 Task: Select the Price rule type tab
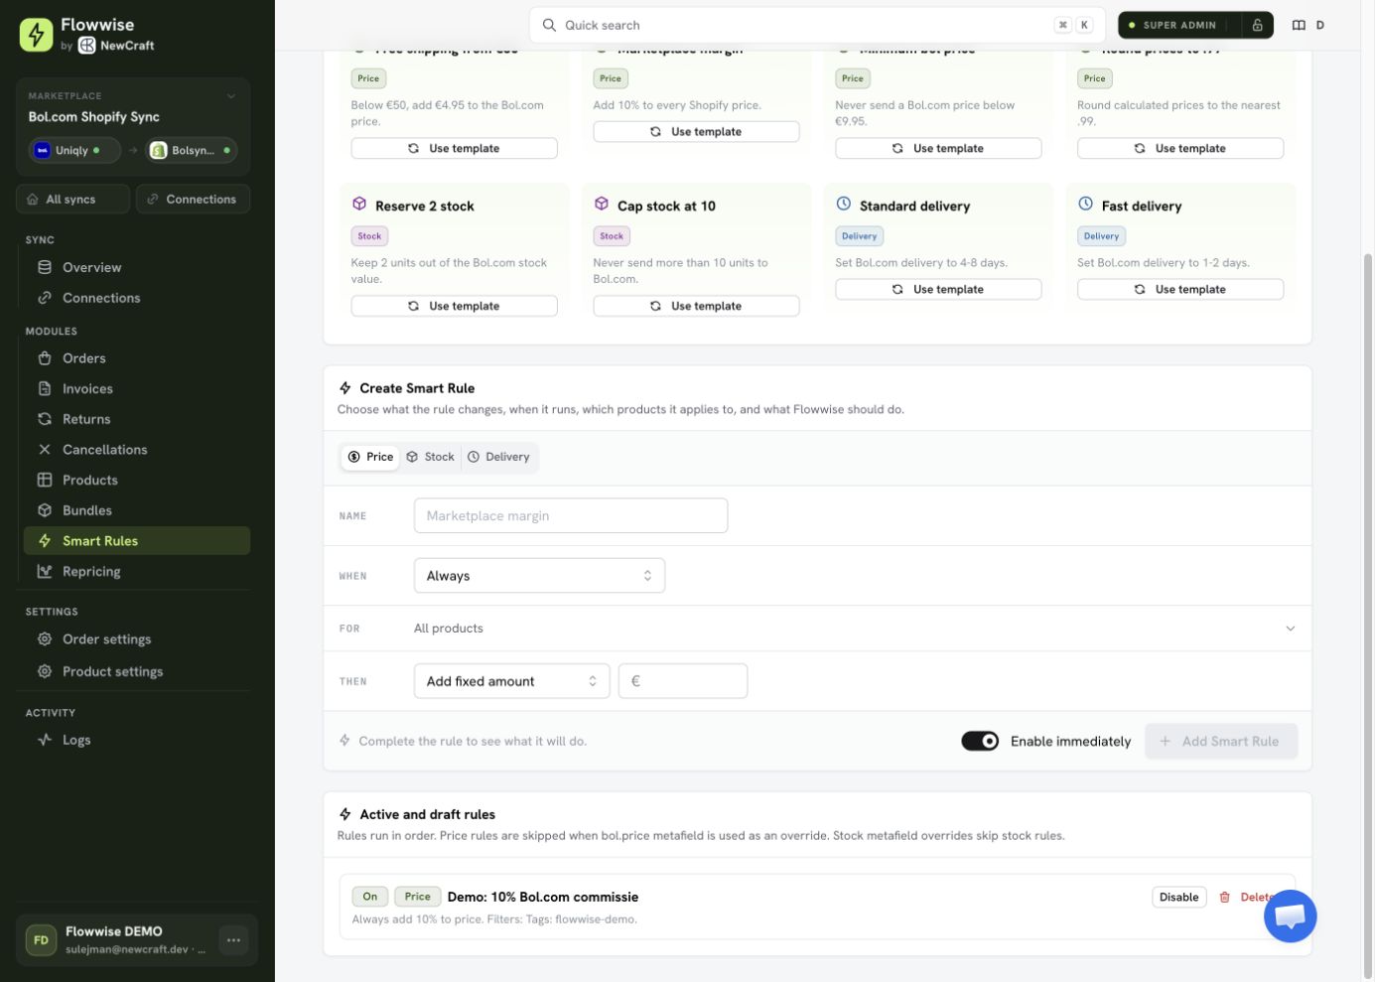(x=370, y=457)
